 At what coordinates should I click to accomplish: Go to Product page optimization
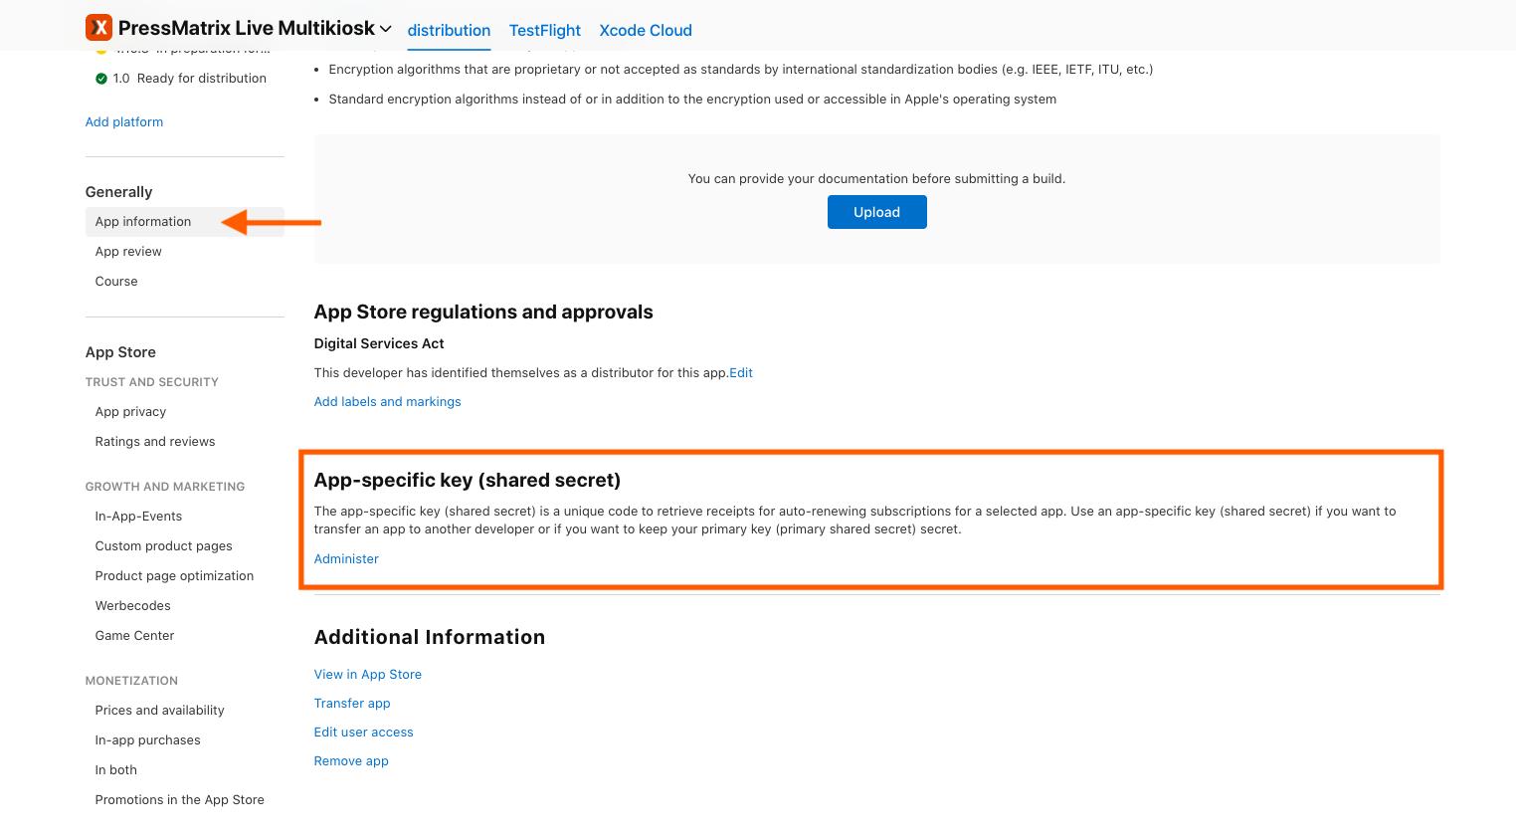coord(174,576)
